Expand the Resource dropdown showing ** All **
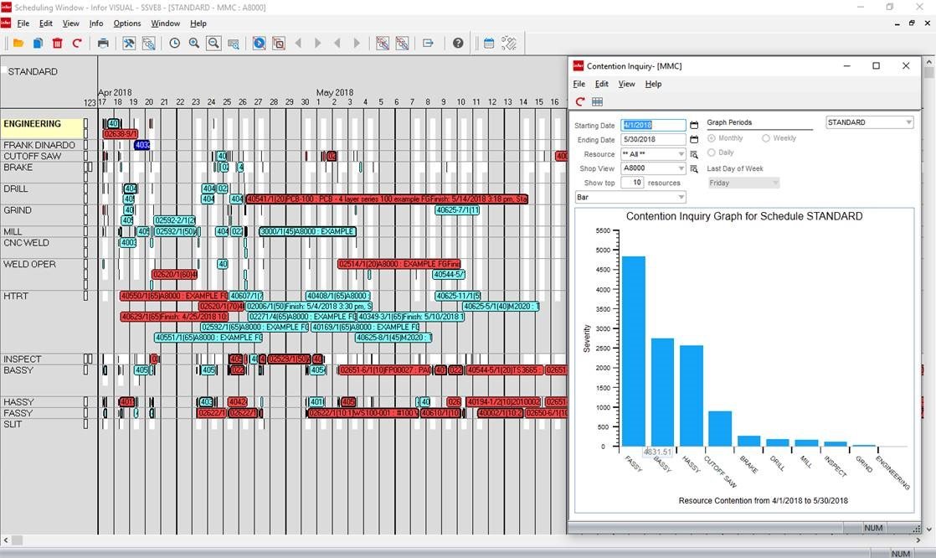936x558 pixels. pyautogui.click(x=681, y=154)
